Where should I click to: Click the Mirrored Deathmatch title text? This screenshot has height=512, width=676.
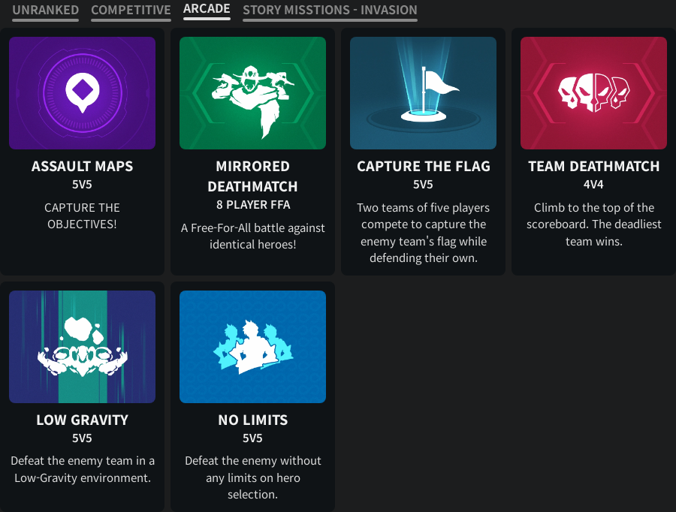252,176
